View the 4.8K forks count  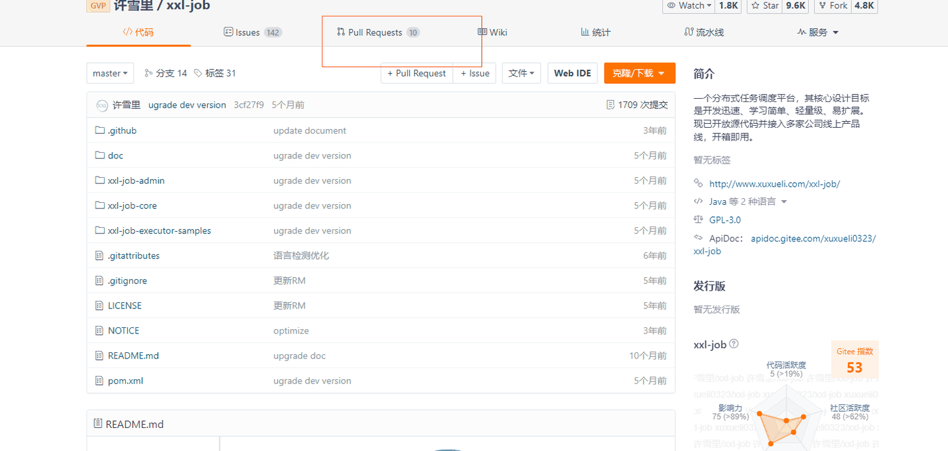tap(864, 5)
